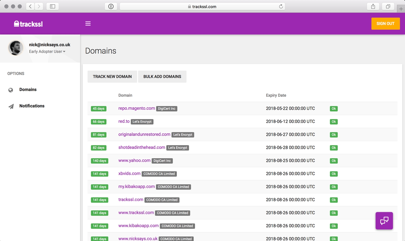Click the user profile avatar
This screenshot has height=241, width=405.
point(16,48)
